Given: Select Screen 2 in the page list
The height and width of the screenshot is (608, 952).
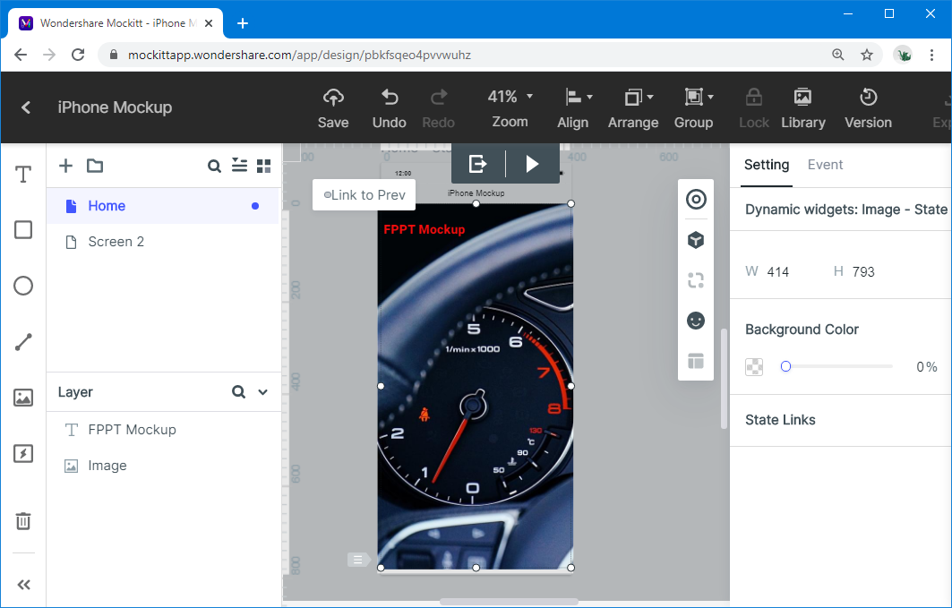Looking at the screenshot, I should [116, 242].
